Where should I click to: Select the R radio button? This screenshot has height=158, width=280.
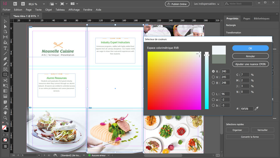point(213,71)
